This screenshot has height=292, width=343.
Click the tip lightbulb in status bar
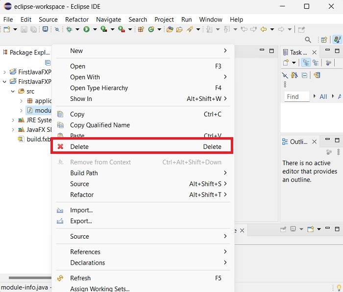pos(339,287)
